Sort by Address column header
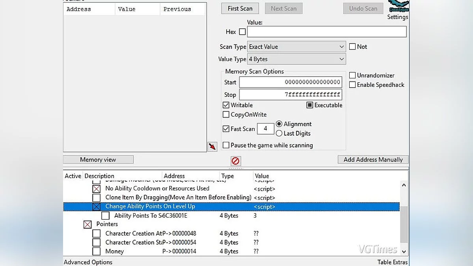 coord(174,176)
